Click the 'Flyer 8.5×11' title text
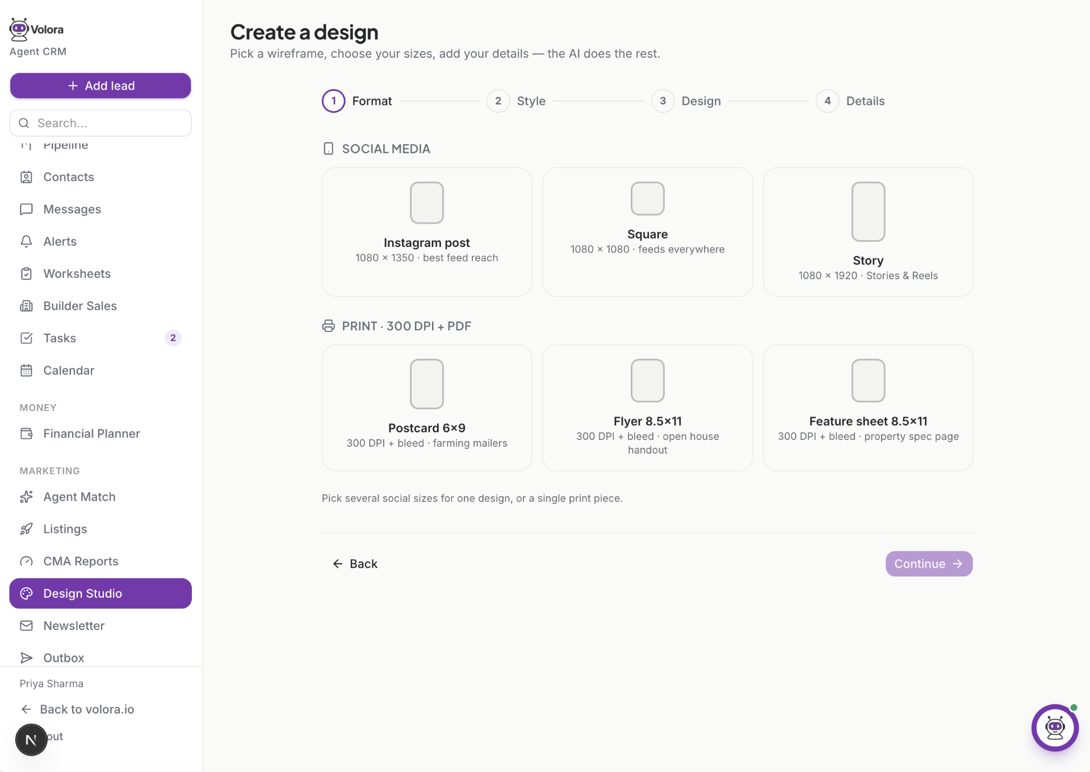The image size is (1090, 772). coord(648,421)
